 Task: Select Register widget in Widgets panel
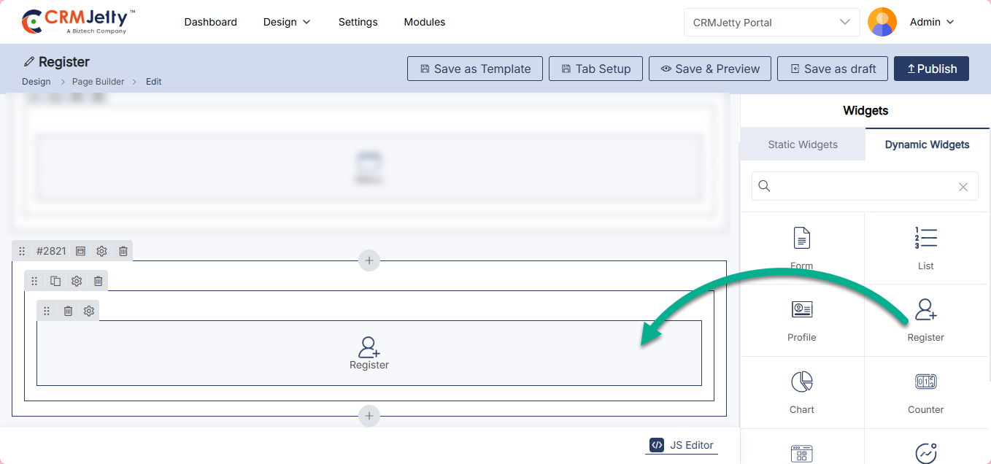coord(925,310)
